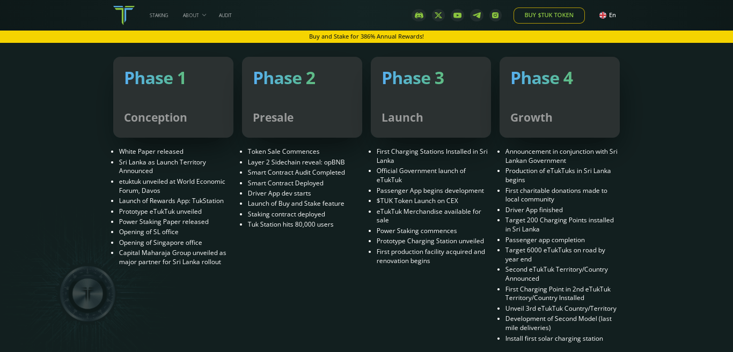Select the Phase 2 Presale card
This screenshot has height=352, width=733.
(x=302, y=97)
